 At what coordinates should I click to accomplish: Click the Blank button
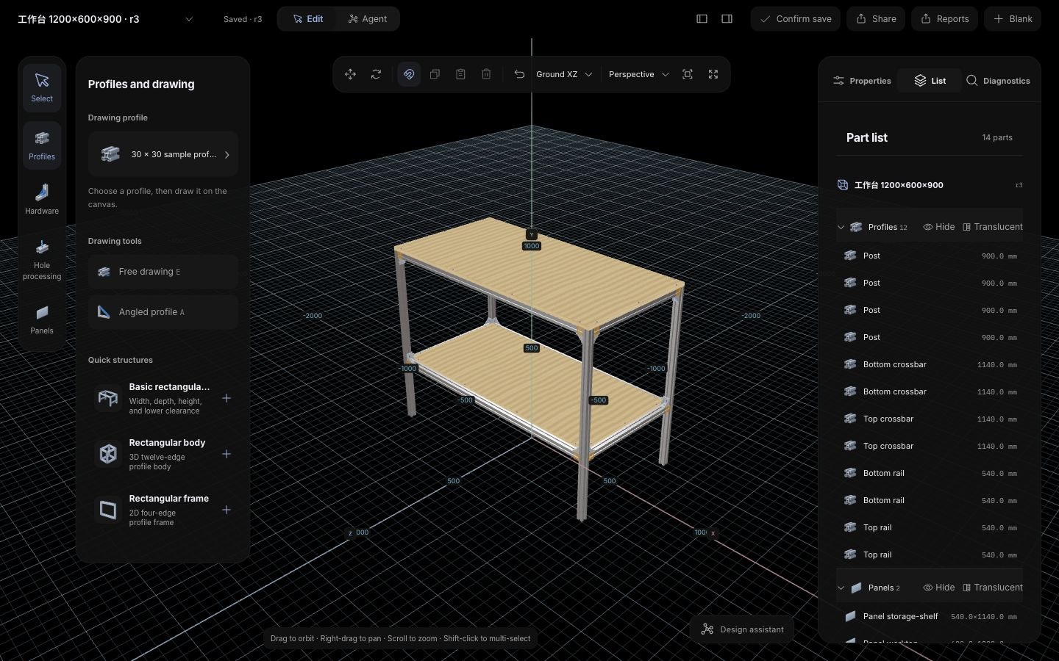[x=1013, y=19]
